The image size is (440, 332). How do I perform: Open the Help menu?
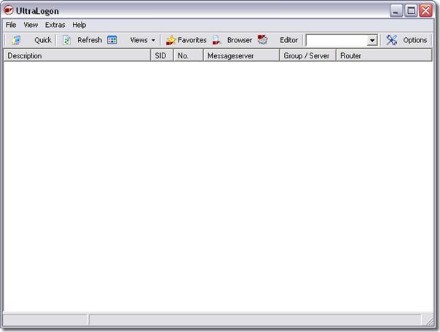point(79,25)
